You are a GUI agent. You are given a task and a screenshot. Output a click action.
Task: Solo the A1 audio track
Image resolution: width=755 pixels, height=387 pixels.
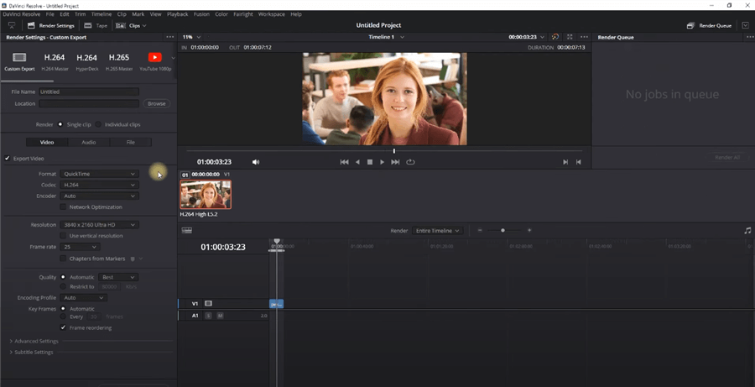click(208, 316)
